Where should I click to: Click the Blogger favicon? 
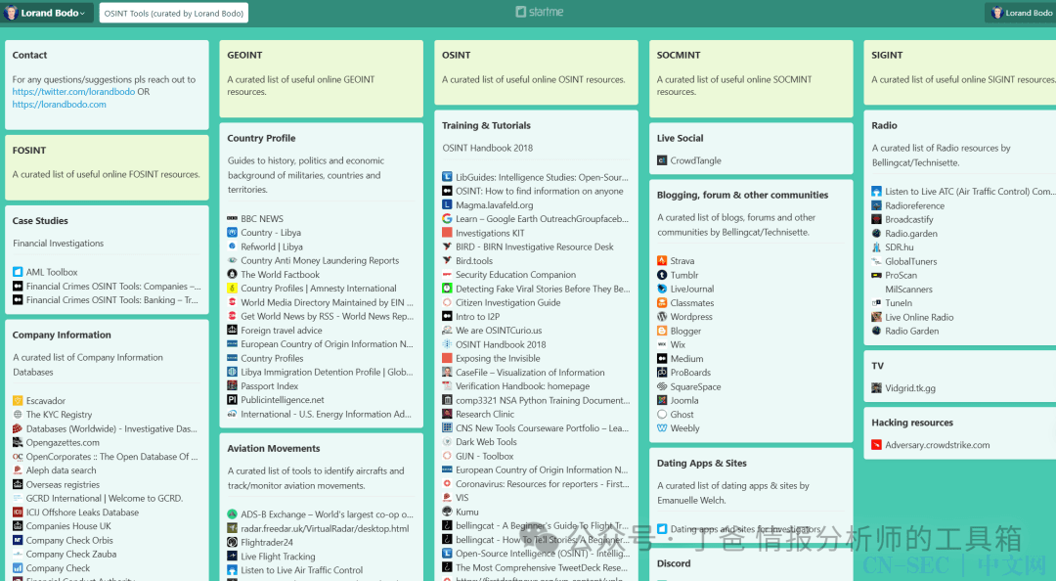click(662, 331)
